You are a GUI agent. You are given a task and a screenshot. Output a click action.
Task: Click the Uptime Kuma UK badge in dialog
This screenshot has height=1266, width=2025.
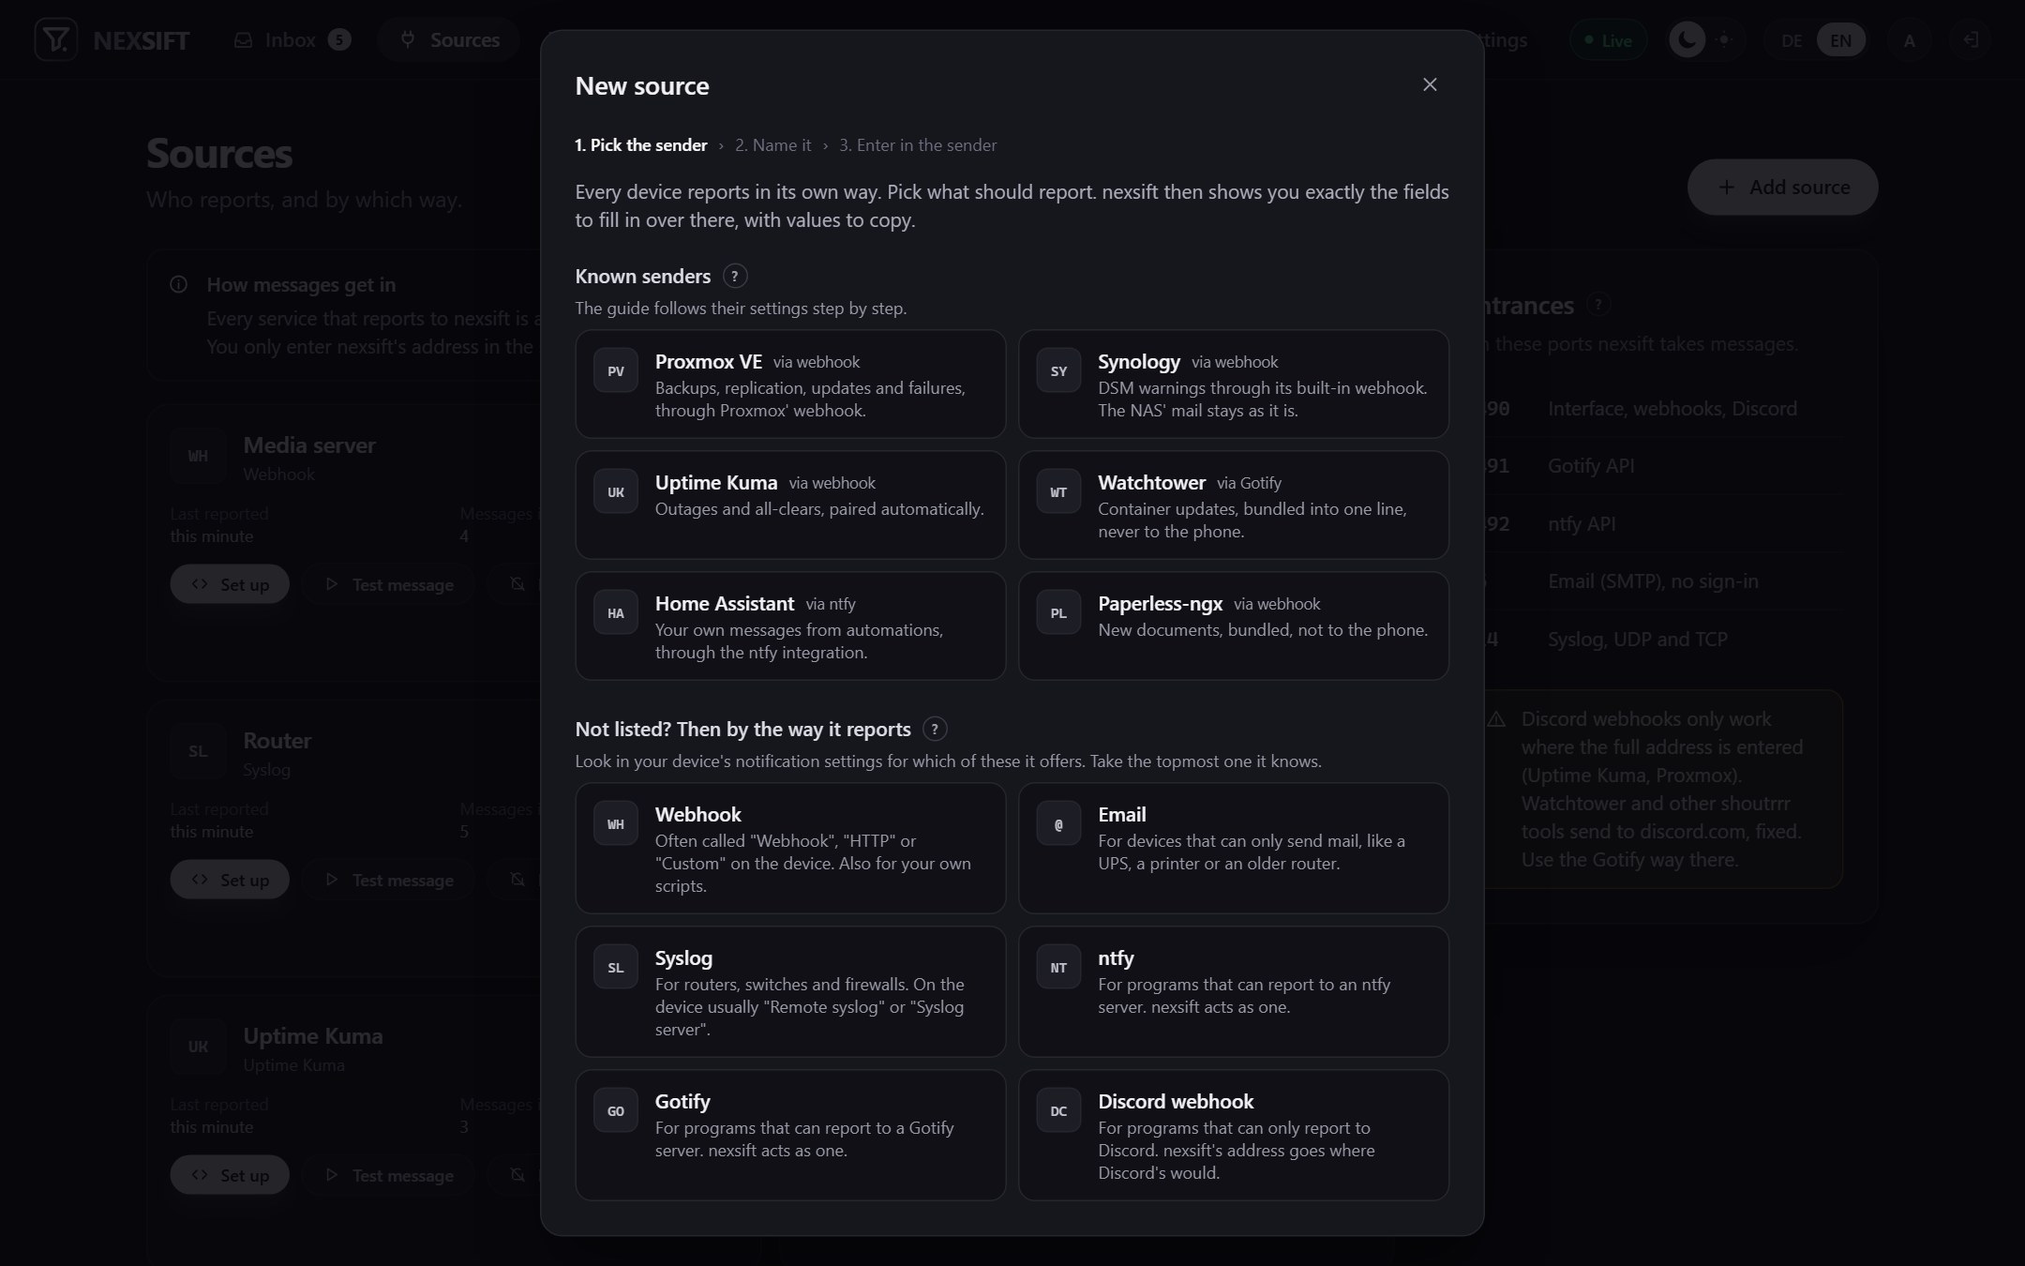[615, 491]
